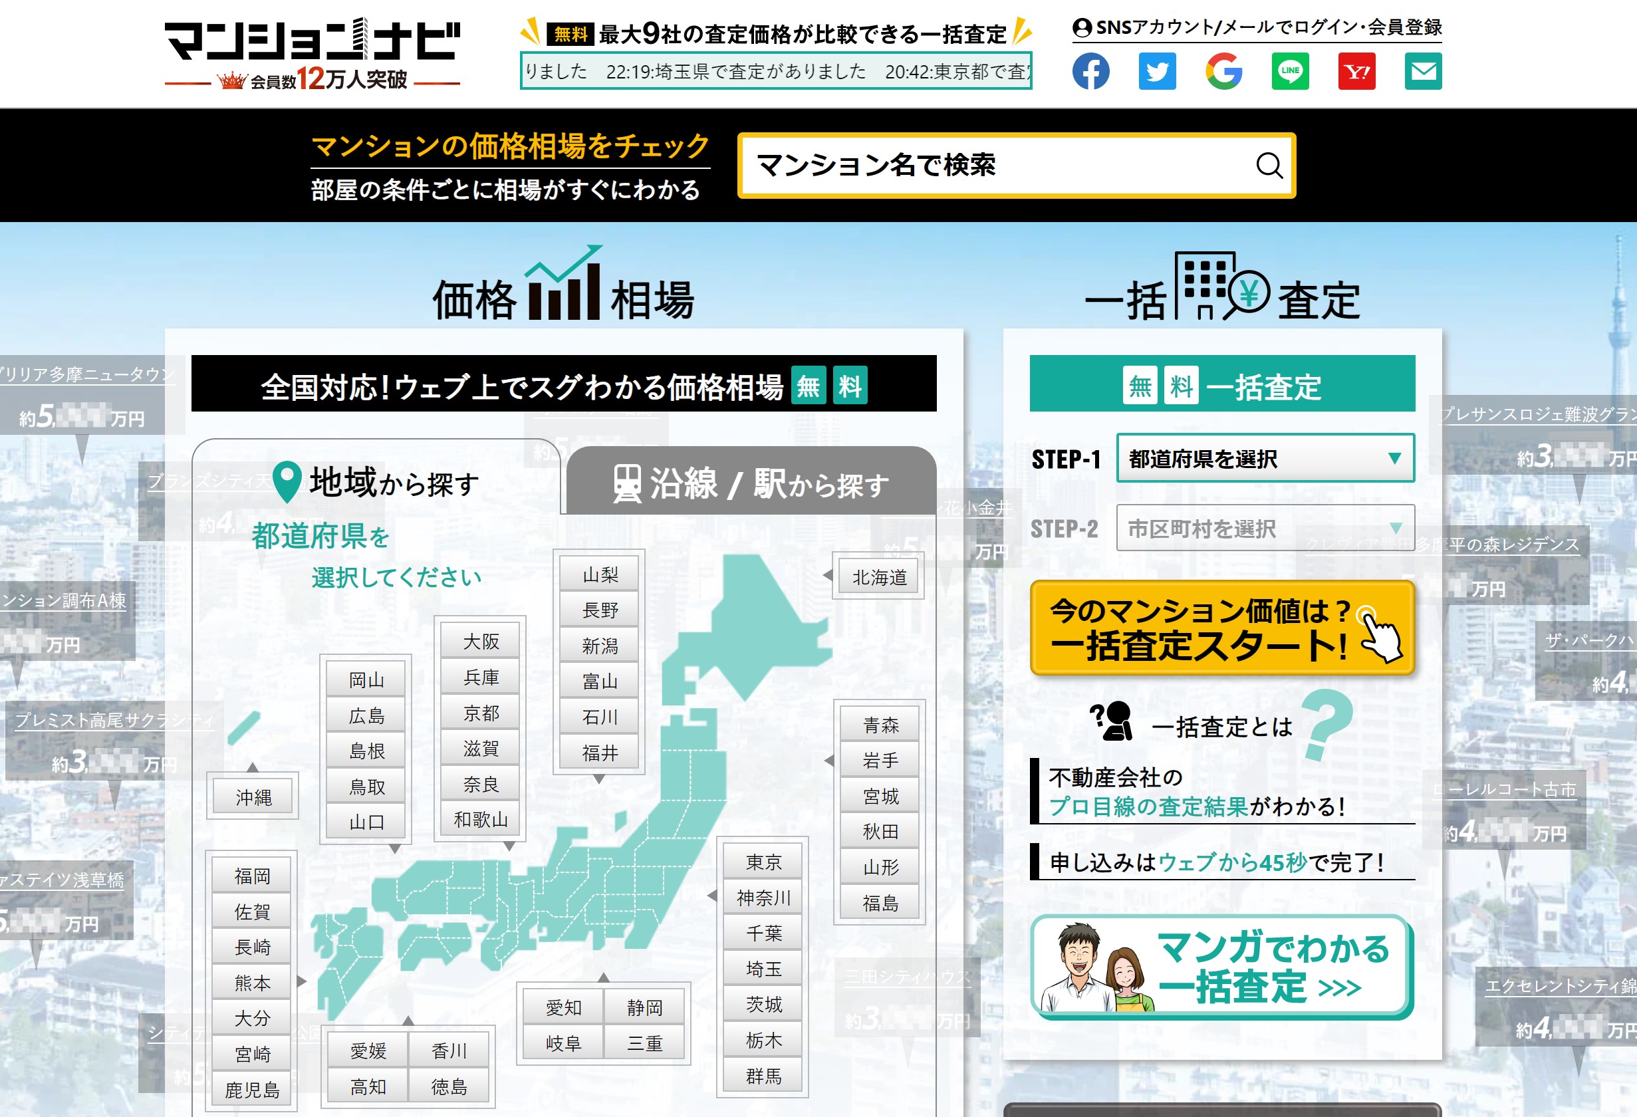Screen dimensions: 1637x1117
Task: Select 長野 prefecture
Action: tap(600, 610)
